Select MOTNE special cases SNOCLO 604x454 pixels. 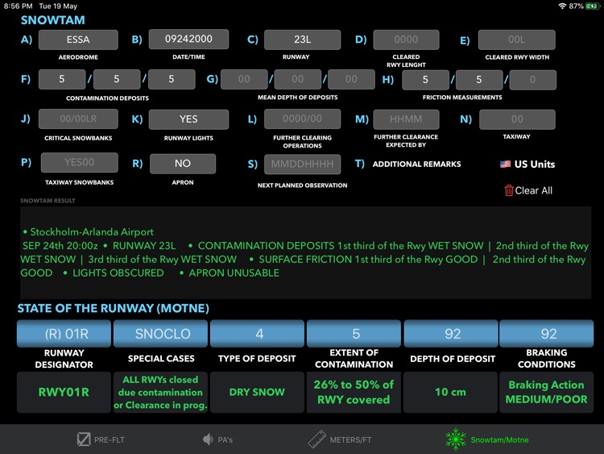[x=160, y=334]
